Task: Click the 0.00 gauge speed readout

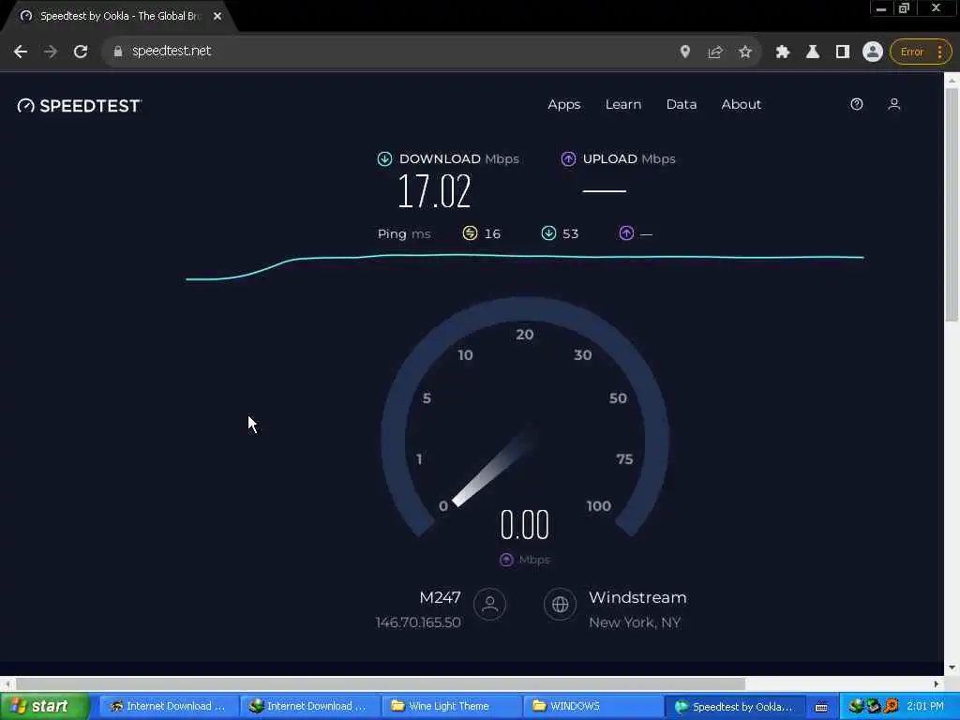Action: (525, 525)
